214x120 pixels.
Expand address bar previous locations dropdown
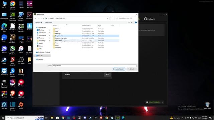pos(108,18)
